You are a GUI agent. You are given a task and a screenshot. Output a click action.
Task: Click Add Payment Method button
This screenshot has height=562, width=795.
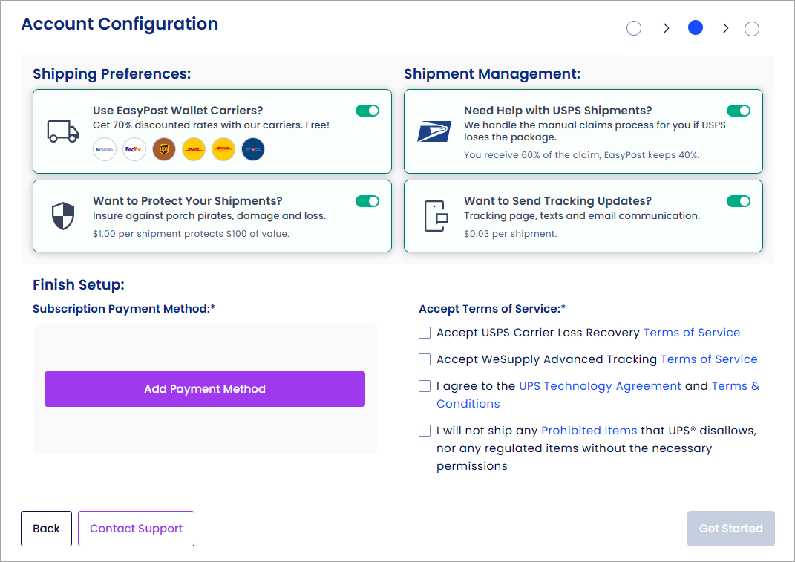[205, 389]
